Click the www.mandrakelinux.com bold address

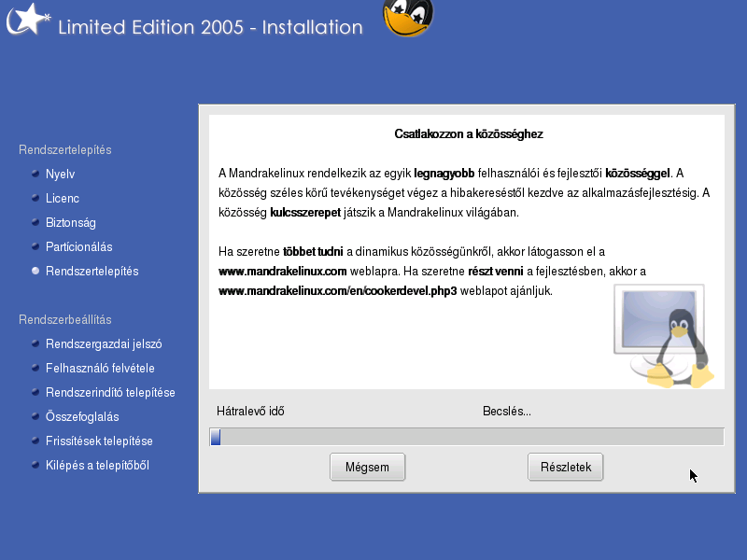[283, 272]
